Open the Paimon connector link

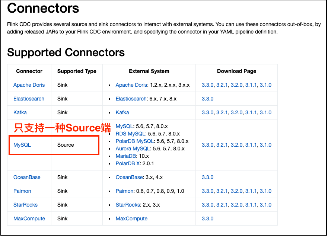22,191
